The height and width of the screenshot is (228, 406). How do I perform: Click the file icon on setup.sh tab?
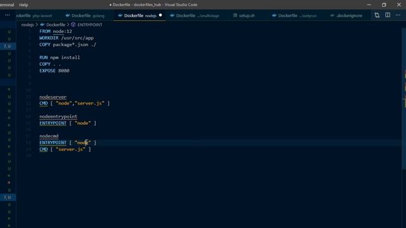pyautogui.click(x=235, y=15)
